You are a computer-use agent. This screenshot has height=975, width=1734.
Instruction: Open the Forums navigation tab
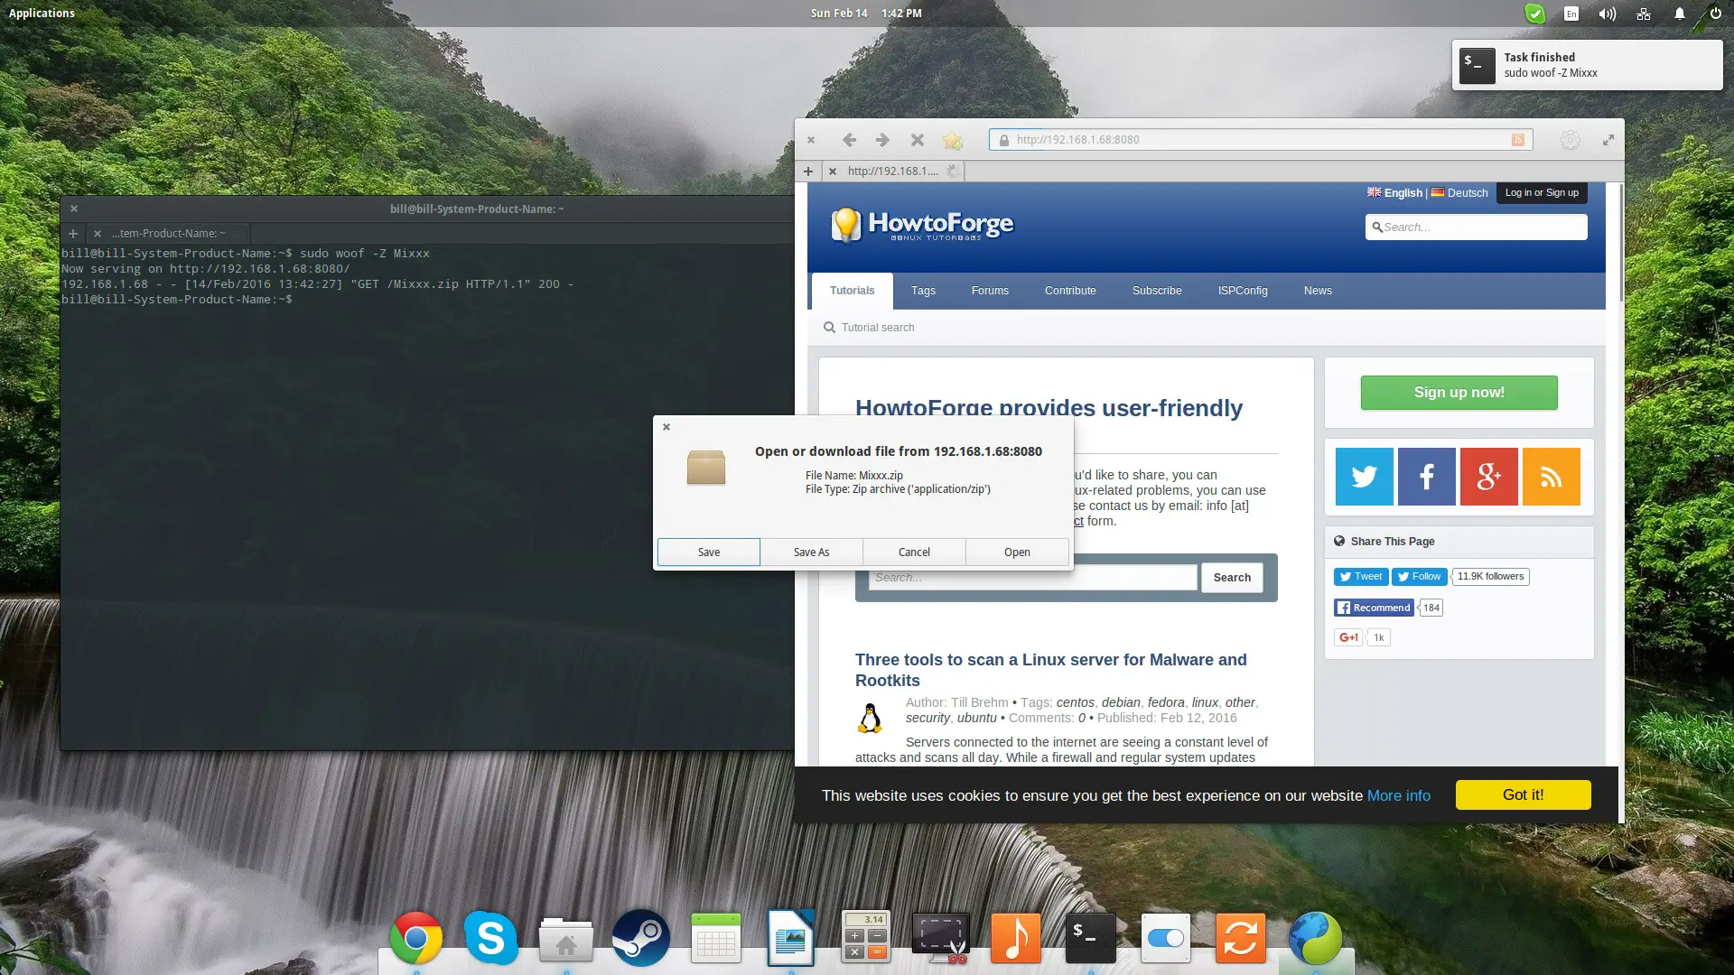pyautogui.click(x=990, y=291)
